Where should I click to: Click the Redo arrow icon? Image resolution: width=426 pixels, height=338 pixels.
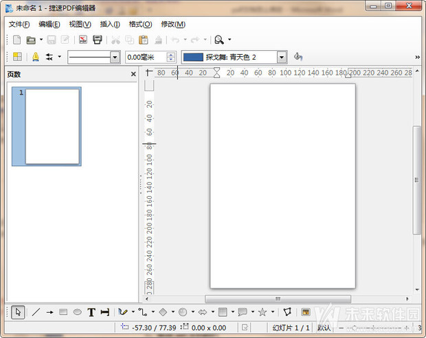(195, 40)
